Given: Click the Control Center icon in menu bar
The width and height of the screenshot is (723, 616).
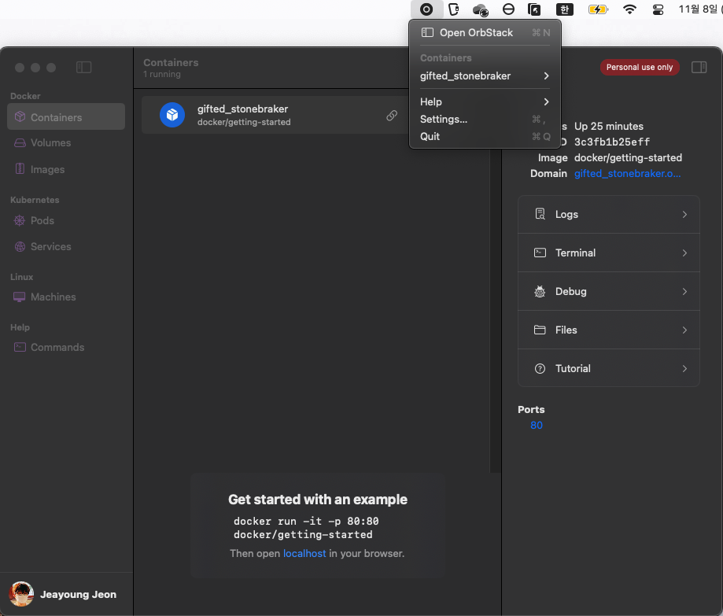Looking at the screenshot, I should point(658,9).
